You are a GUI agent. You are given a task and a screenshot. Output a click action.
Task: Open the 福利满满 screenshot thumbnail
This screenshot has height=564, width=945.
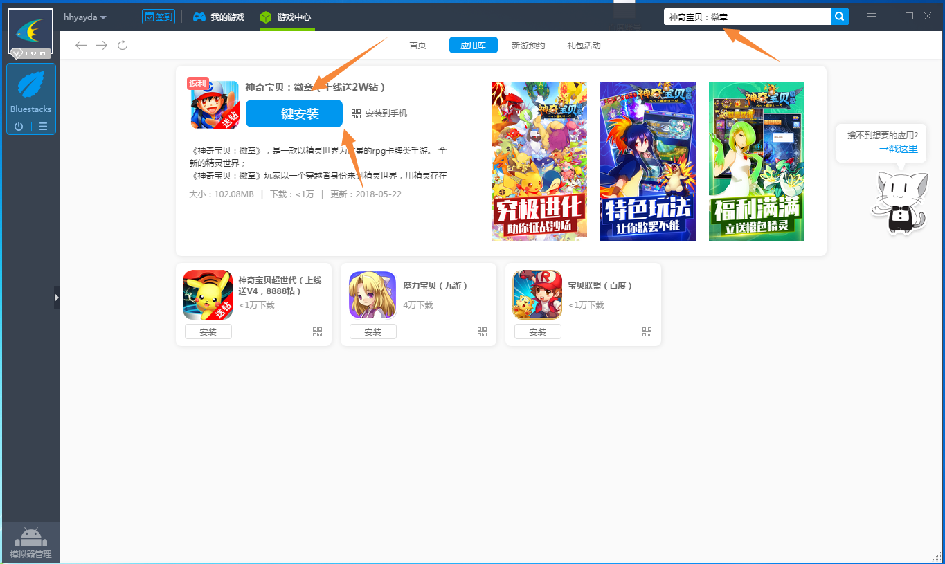click(x=757, y=161)
